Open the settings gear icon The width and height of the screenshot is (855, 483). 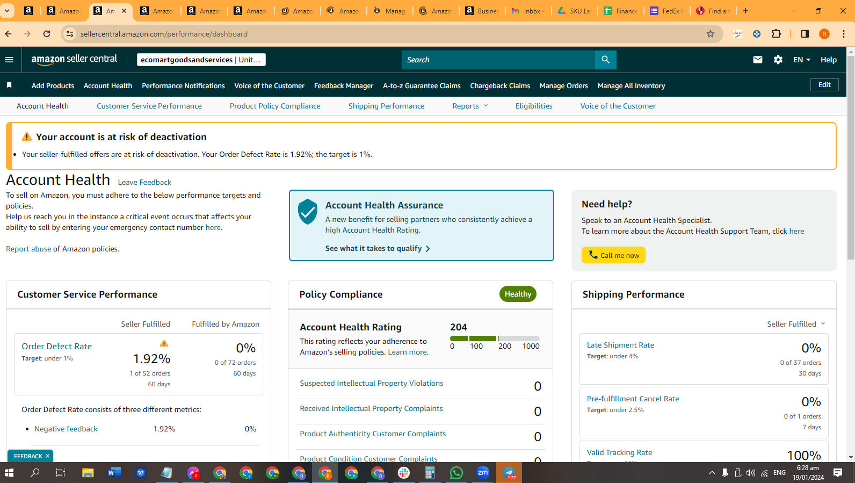[778, 60]
